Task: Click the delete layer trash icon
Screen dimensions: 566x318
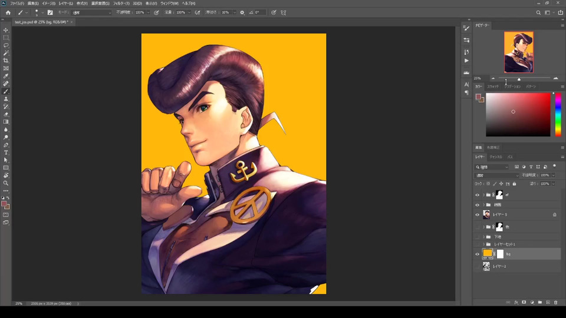Action: 555,302
